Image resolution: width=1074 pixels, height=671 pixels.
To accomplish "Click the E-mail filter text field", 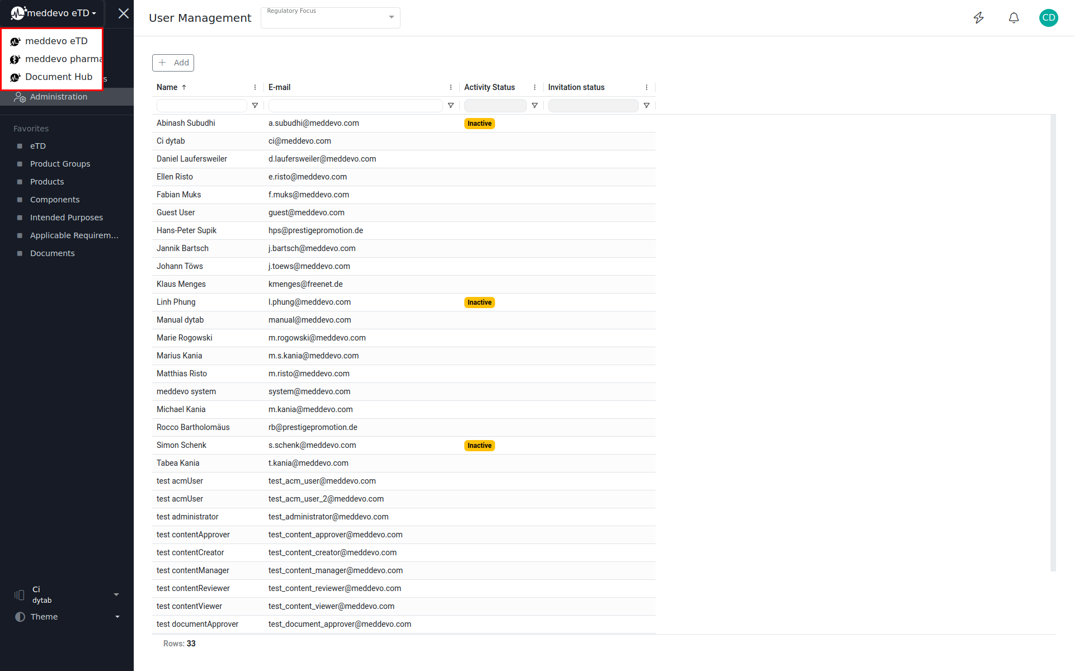I will [355, 106].
